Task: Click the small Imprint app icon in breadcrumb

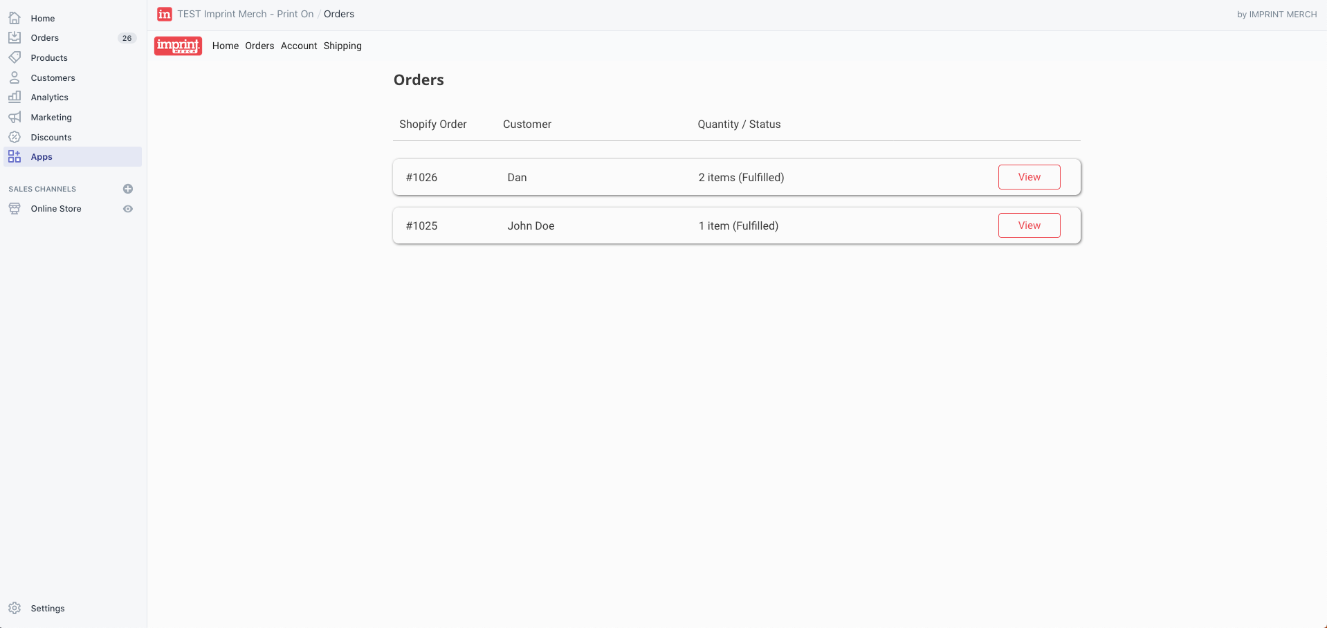Action: coord(165,14)
